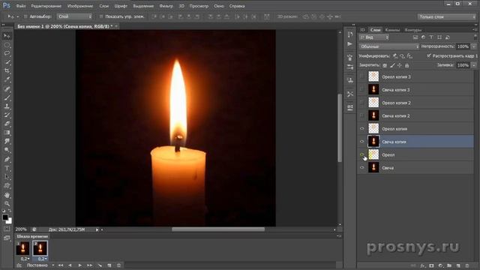The image size is (480, 270).
Task: Select the Move tool
Action: tap(7, 36)
